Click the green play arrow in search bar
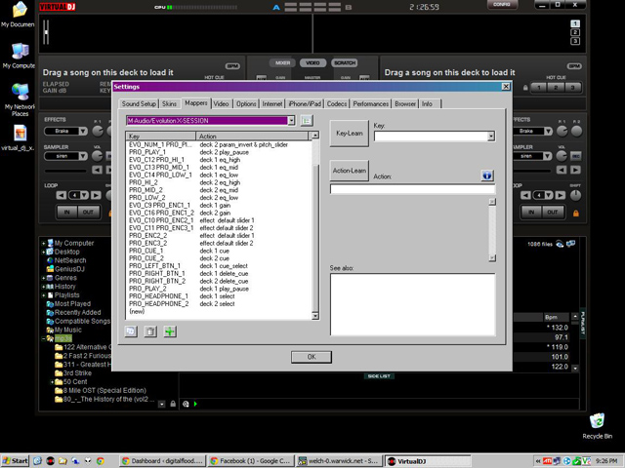The height and width of the screenshot is (468, 625). coord(195,404)
